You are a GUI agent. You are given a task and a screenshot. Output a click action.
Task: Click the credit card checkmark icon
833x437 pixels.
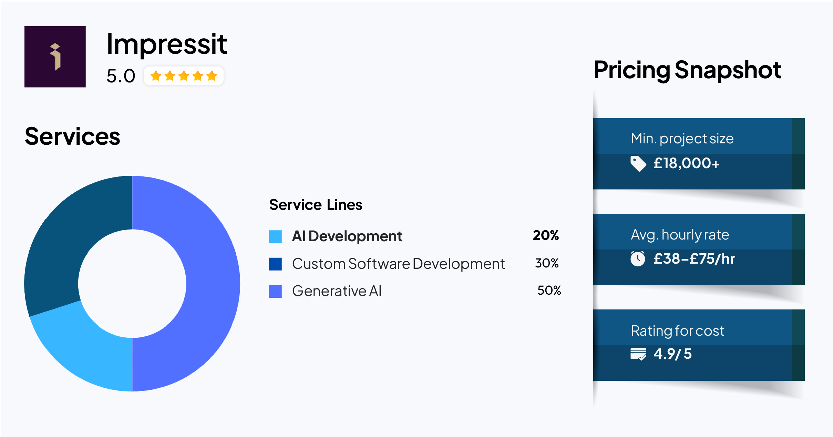pos(638,354)
